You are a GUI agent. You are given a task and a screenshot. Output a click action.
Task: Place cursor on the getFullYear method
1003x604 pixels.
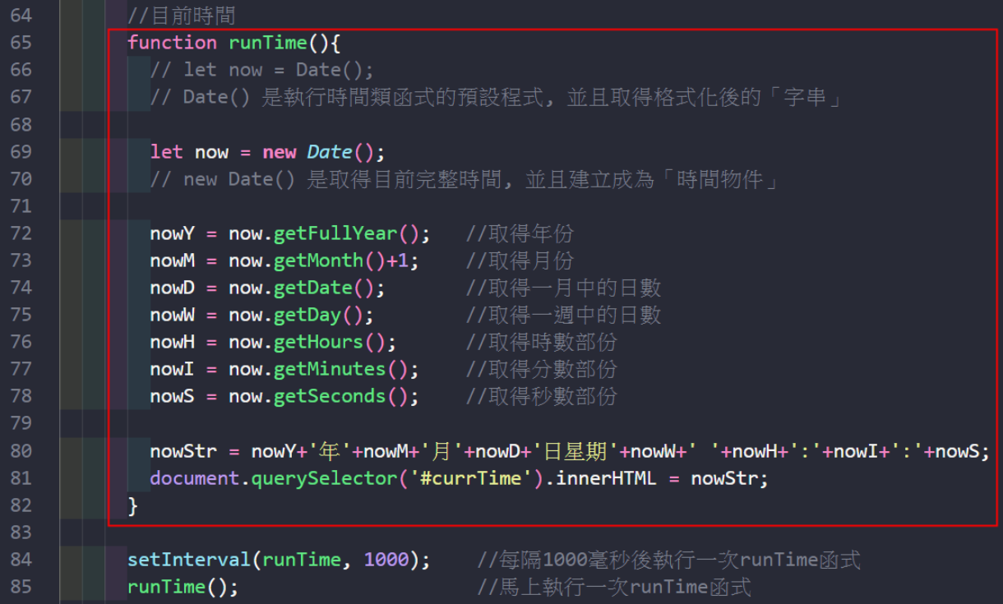coord(346,233)
